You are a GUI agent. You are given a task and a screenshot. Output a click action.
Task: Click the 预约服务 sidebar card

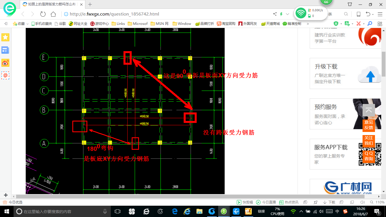tap(346, 114)
